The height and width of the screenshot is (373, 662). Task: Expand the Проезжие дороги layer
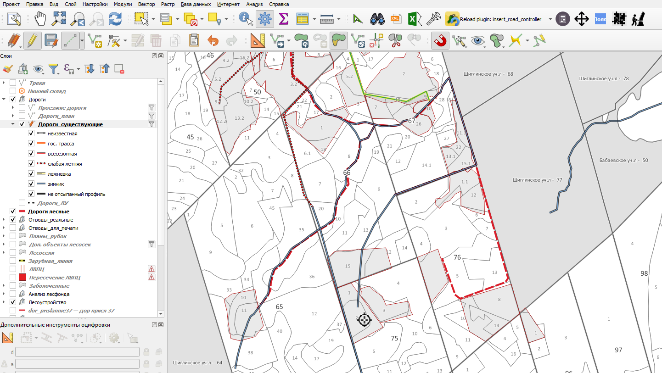(13, 108)
